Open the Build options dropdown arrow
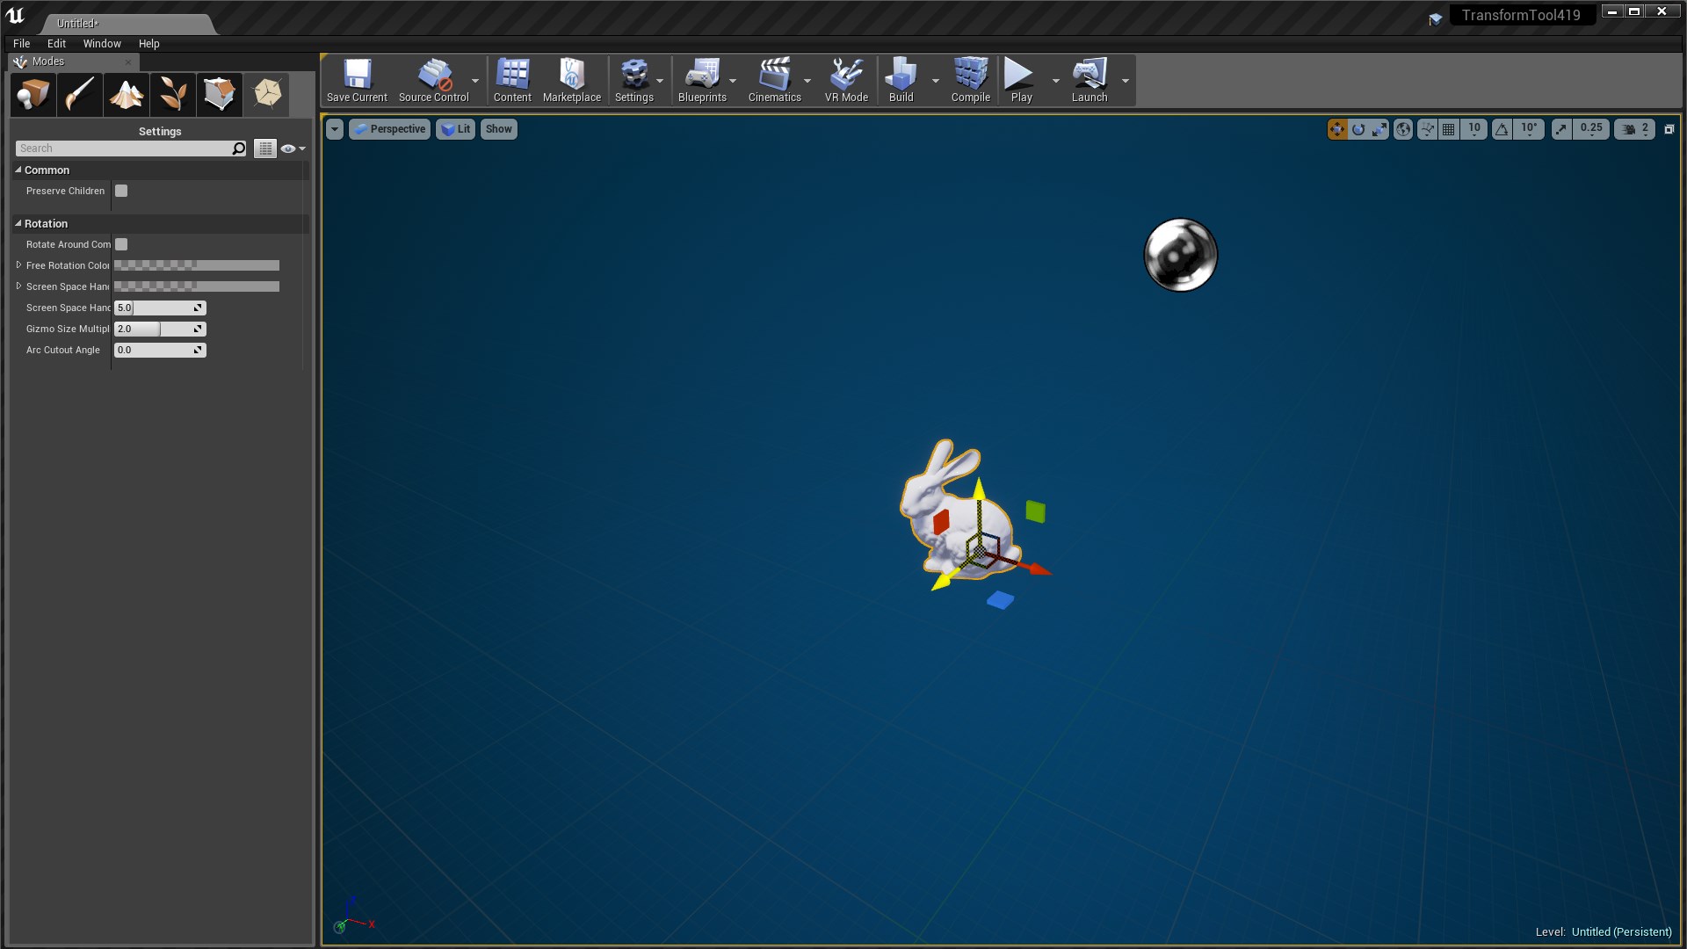 coord(935,81)
